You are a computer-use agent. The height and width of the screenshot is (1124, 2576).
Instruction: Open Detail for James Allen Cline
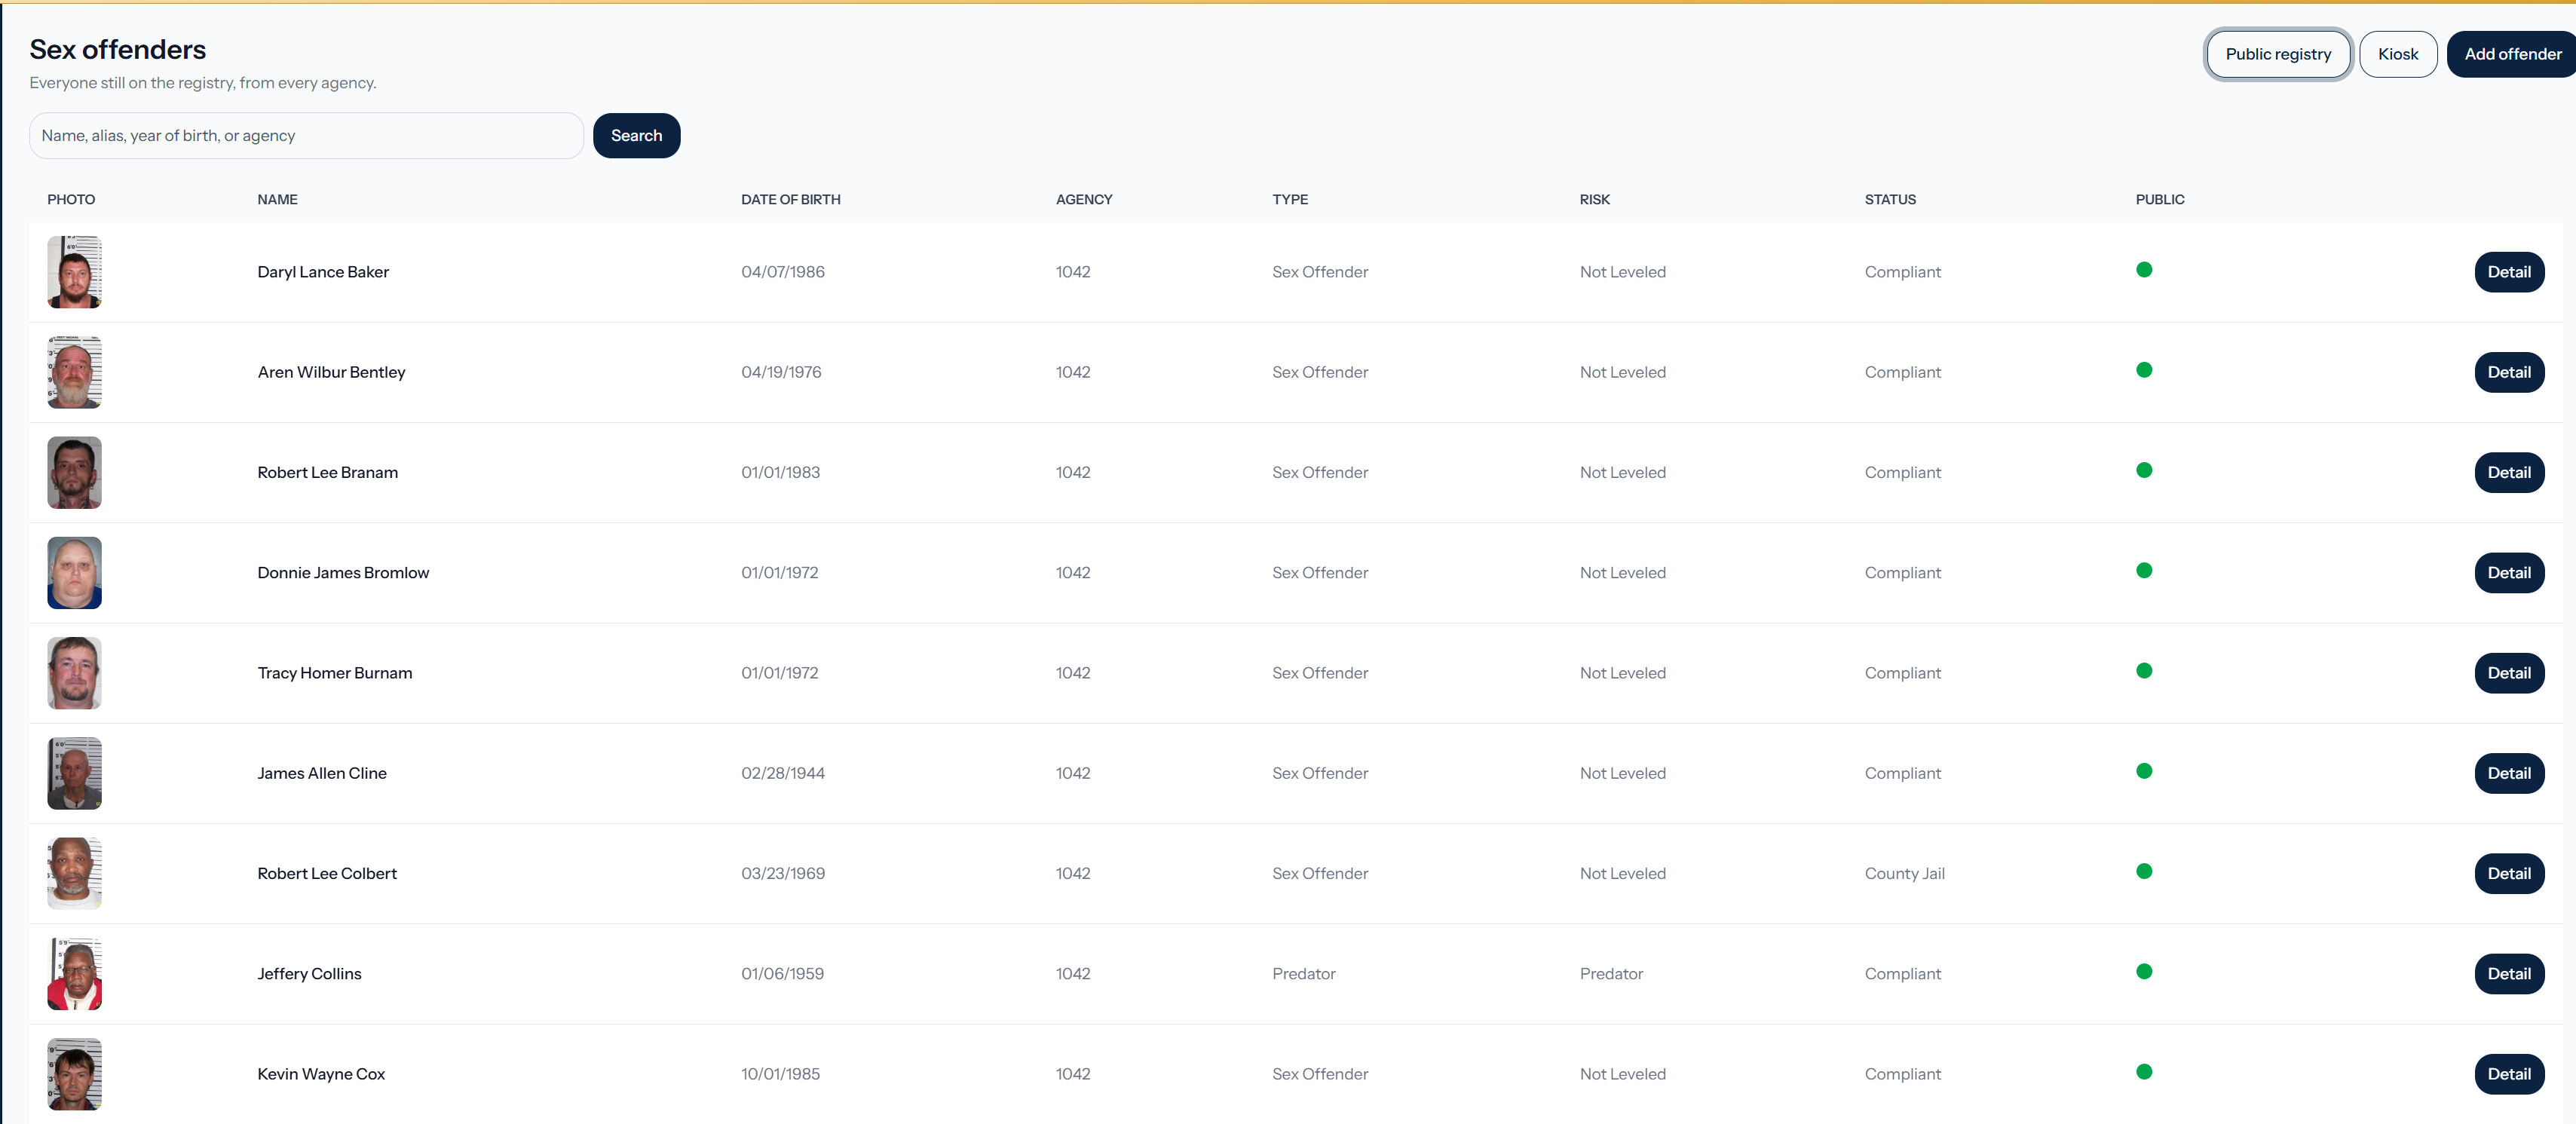pyautogui.click(x=2508, y=773)
